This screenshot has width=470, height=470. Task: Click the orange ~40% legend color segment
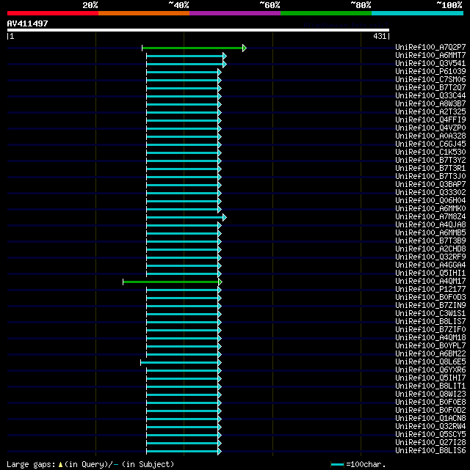tap(144, 13)
